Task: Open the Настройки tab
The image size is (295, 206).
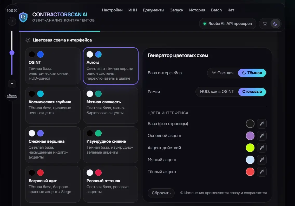Action: (112, 10)
